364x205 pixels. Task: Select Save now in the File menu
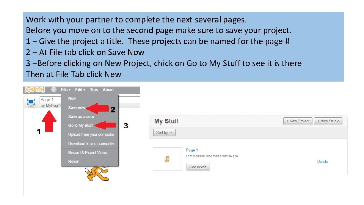point(77,108)
